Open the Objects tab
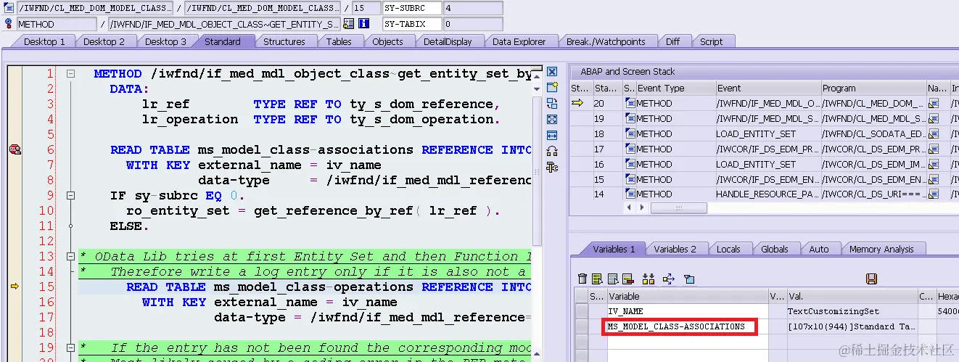 pyautogui.click(x=387, y=41)
